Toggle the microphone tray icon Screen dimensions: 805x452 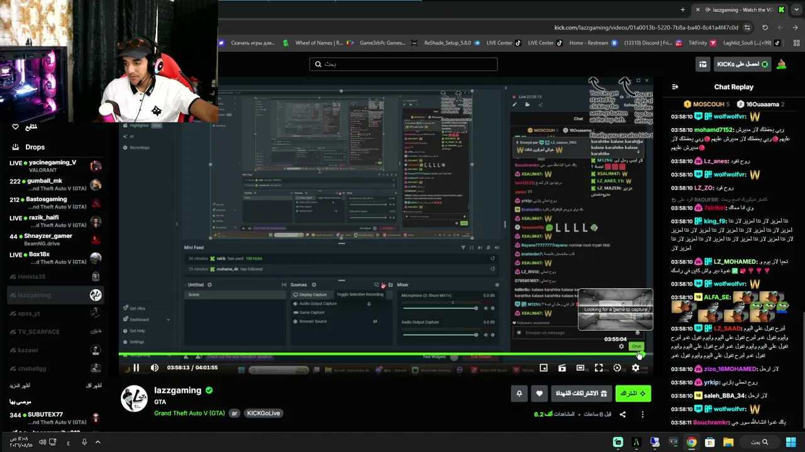coord(84,442)
